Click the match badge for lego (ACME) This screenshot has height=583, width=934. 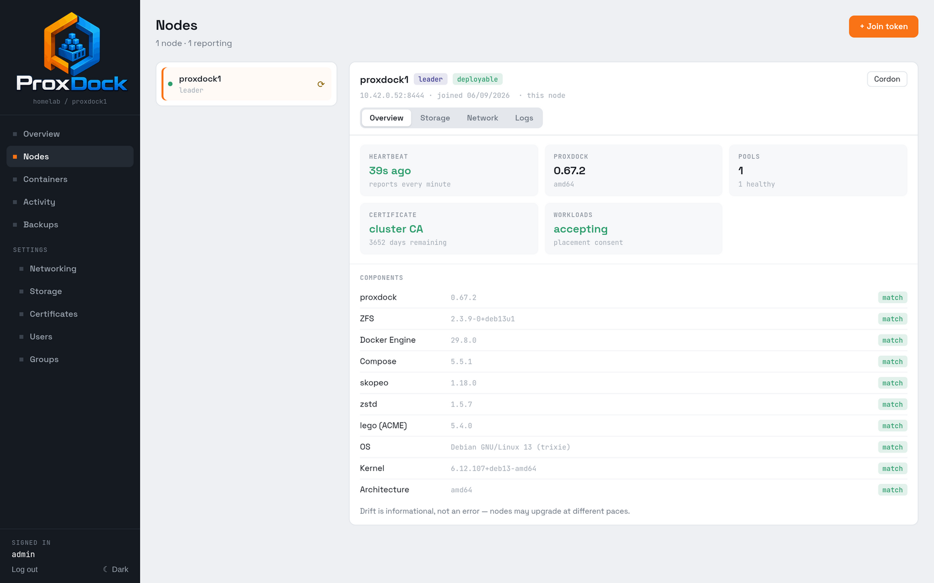[x=893, y=426]
